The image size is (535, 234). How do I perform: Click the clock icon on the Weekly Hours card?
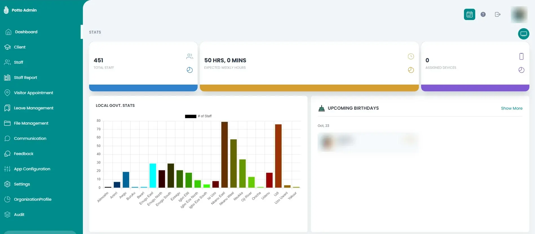tap(411, 56)
